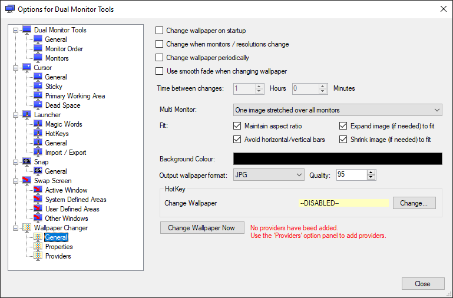Open the Output wallpaper format dropdown

point(269,175)
